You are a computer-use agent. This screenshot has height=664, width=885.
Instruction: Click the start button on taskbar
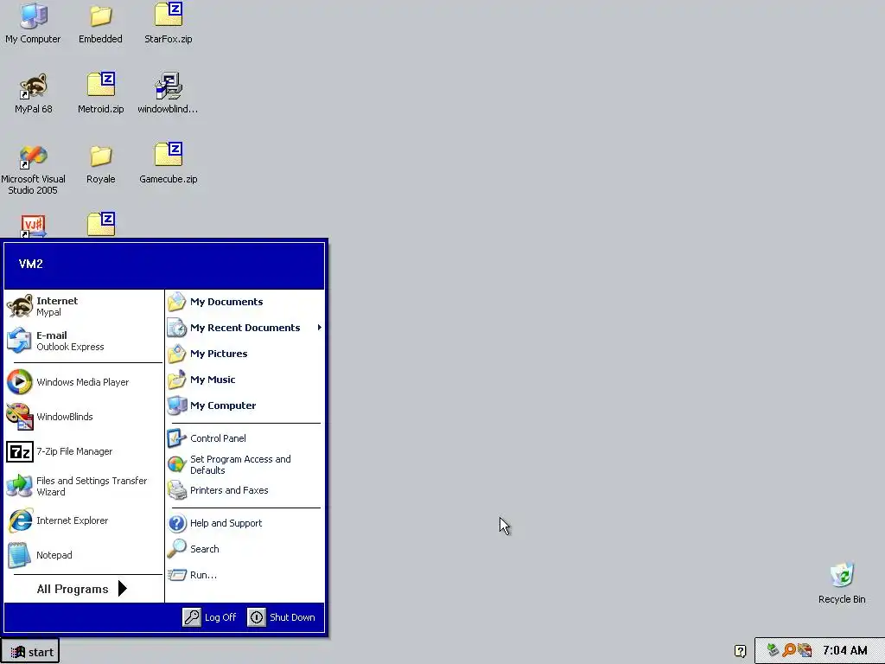pyautogui.click(x=30, y=652)
